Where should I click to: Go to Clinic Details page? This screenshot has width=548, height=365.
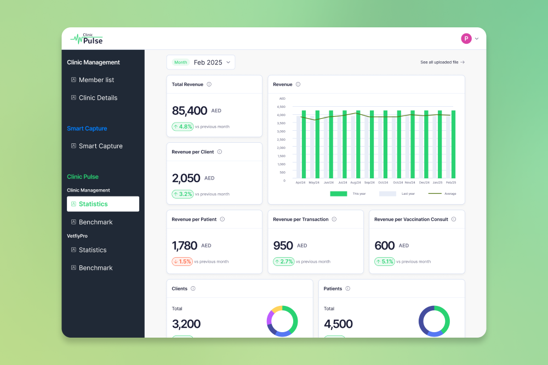(x=98, y=98)
